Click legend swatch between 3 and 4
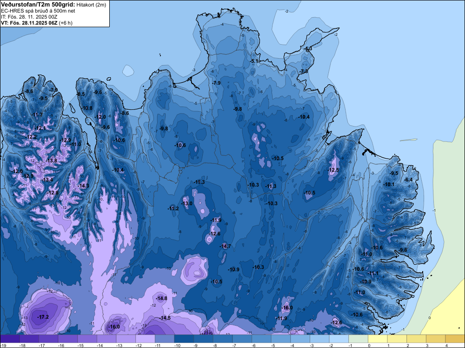The width and height of the screenshot is (465, 348). [436, 339]
